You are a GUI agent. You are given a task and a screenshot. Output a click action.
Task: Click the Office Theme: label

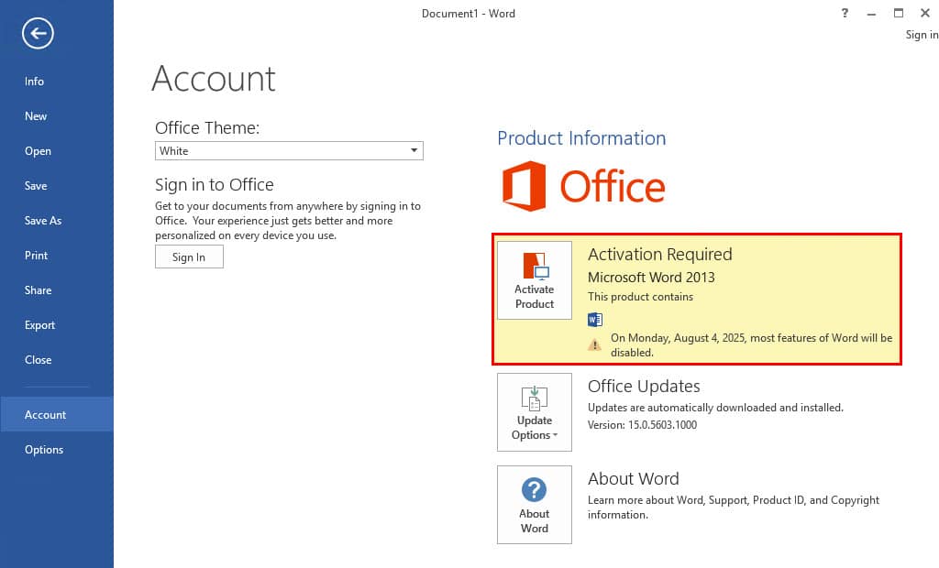tap(207, 127)
